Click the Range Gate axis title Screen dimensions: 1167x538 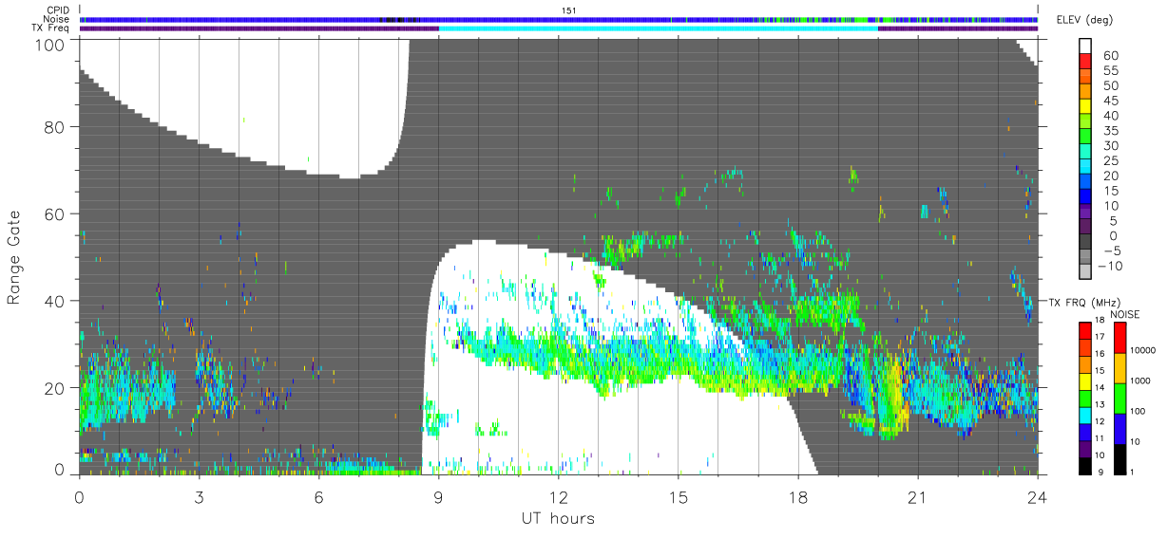tap(14, 257)
